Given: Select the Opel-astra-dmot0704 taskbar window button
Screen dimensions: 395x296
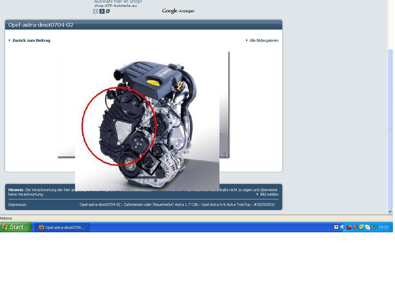Looking at the screenshot, I should (62, 227).
